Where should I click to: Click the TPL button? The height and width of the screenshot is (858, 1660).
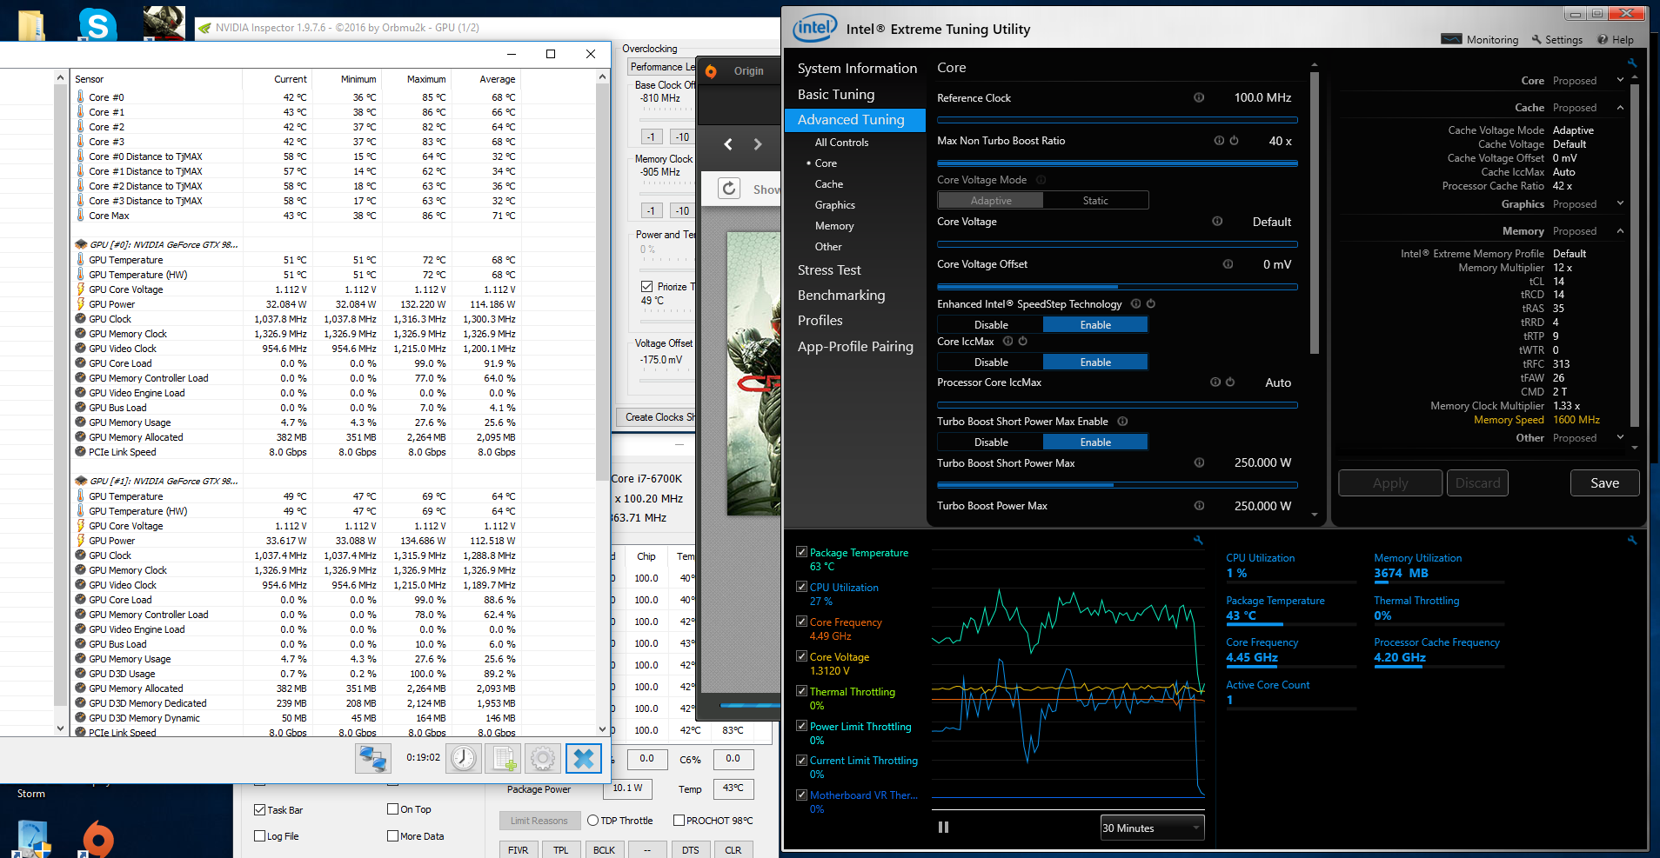pos(561,849)
